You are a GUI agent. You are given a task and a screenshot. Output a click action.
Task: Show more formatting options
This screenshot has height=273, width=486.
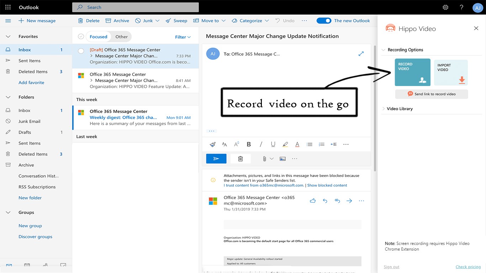click(x=346, y=144)
